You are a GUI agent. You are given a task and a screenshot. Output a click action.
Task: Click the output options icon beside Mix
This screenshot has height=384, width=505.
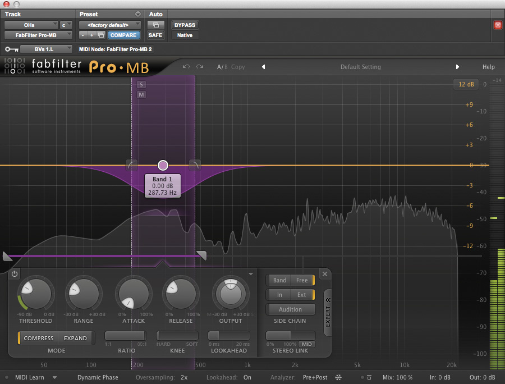point(369,377)
